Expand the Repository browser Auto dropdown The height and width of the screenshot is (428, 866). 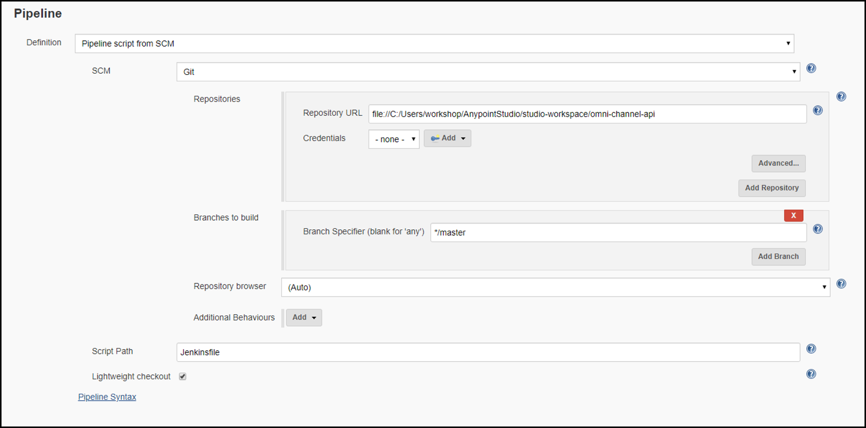555,287
